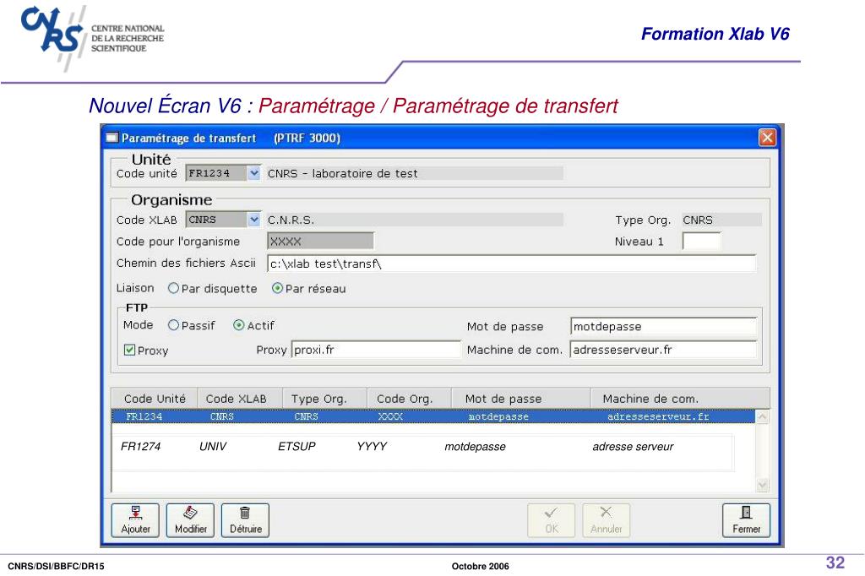Click the Code pour l'organisme XXXX field

coord(320,241)
